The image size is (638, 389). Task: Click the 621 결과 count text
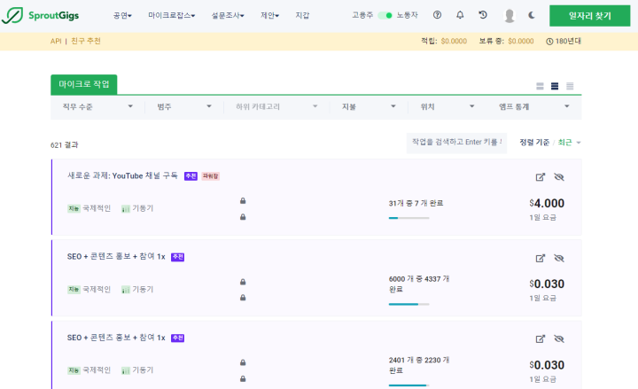tap(65, 144)
